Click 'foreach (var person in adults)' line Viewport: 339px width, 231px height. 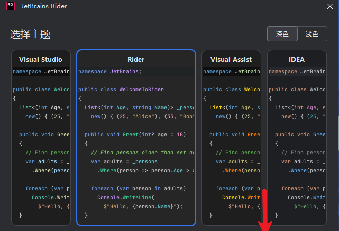point(139,188)
